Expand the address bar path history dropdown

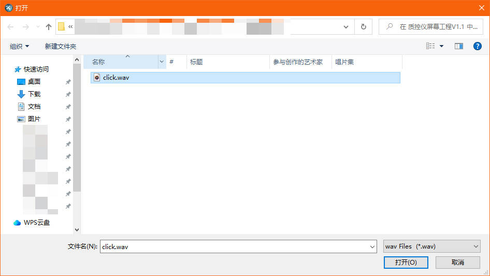point(346,27)
